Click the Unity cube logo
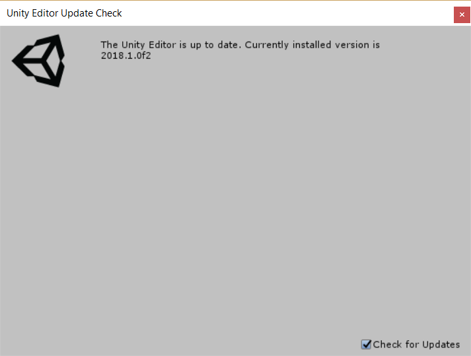Screen dimensions: 471x356 (38, 61)
